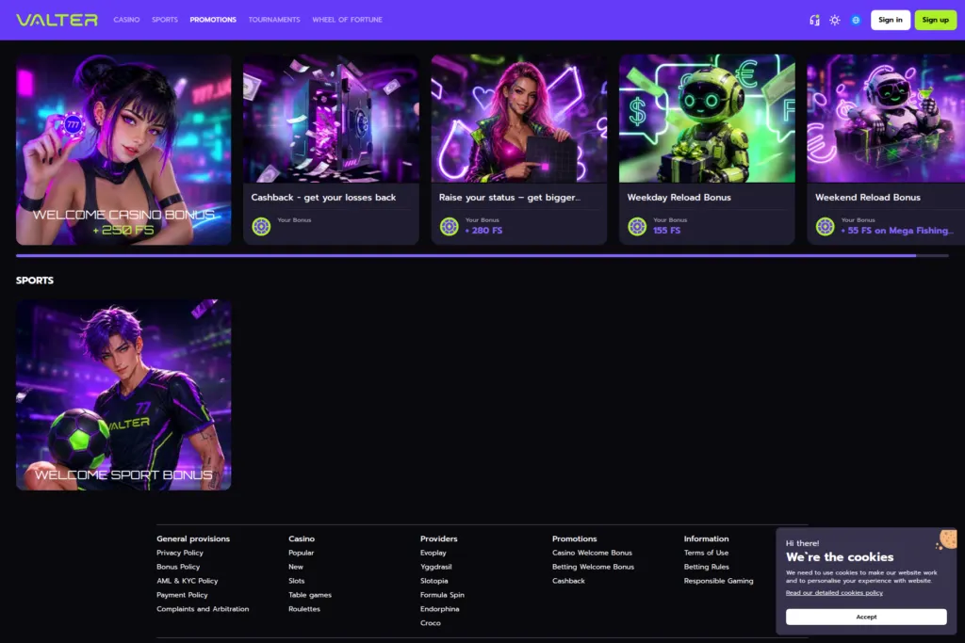Click the Weekend Reload Bonus title
Screen dimensions: 965x643
868,198
